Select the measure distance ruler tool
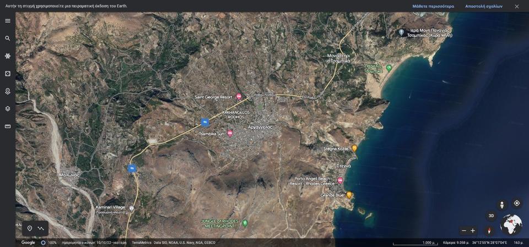The image size is (529, 247). pyautogui.click(x=8, y=127)
